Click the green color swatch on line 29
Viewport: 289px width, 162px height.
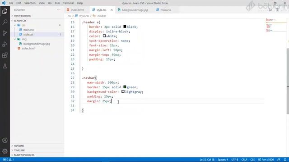125,87
